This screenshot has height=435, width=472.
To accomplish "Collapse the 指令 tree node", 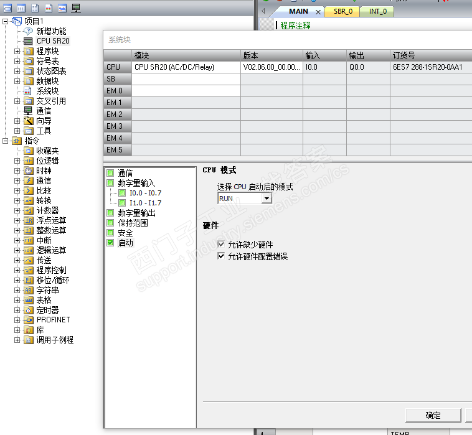I will pyautogui.click(x=5, y=141).
